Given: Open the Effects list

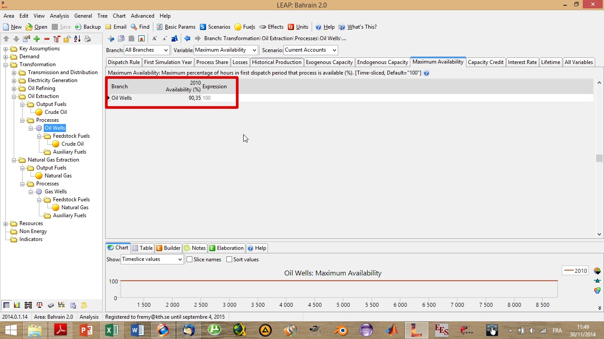Looking at the screenshot, I should (x=271, y=27).
